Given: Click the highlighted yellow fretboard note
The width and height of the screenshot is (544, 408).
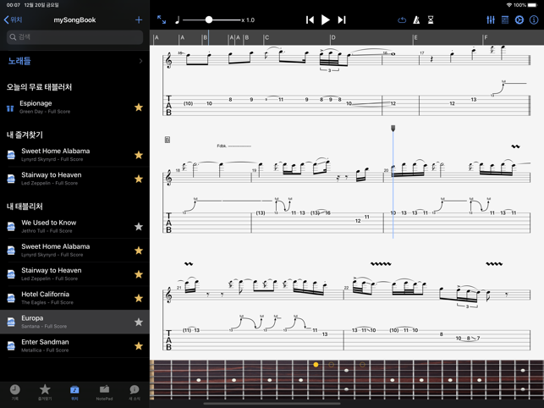Looking at the screenshot, I should click(316, 365).
